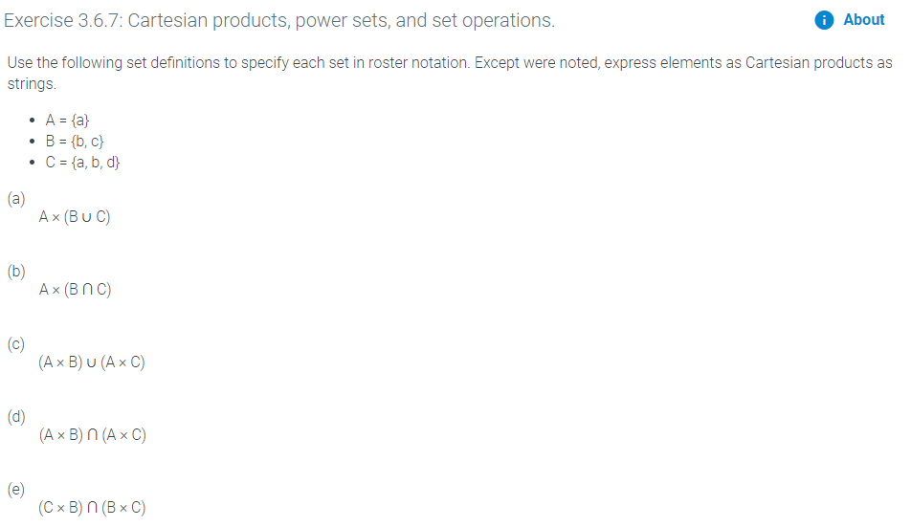Click the word strings in the instructions
The image size is (911, 527).
tap(32, 83)
